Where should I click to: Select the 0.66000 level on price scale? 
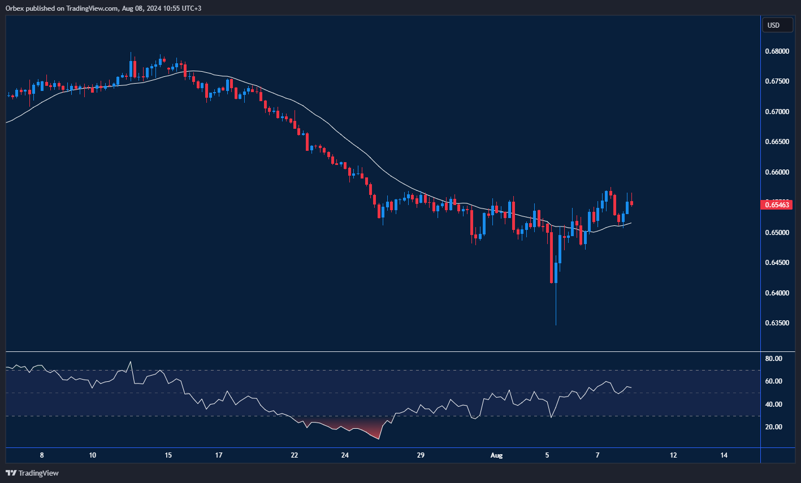777,172
